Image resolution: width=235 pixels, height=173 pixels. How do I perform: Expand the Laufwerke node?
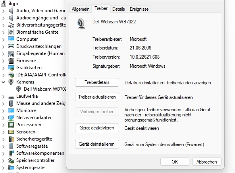click(x=3, y=97)
